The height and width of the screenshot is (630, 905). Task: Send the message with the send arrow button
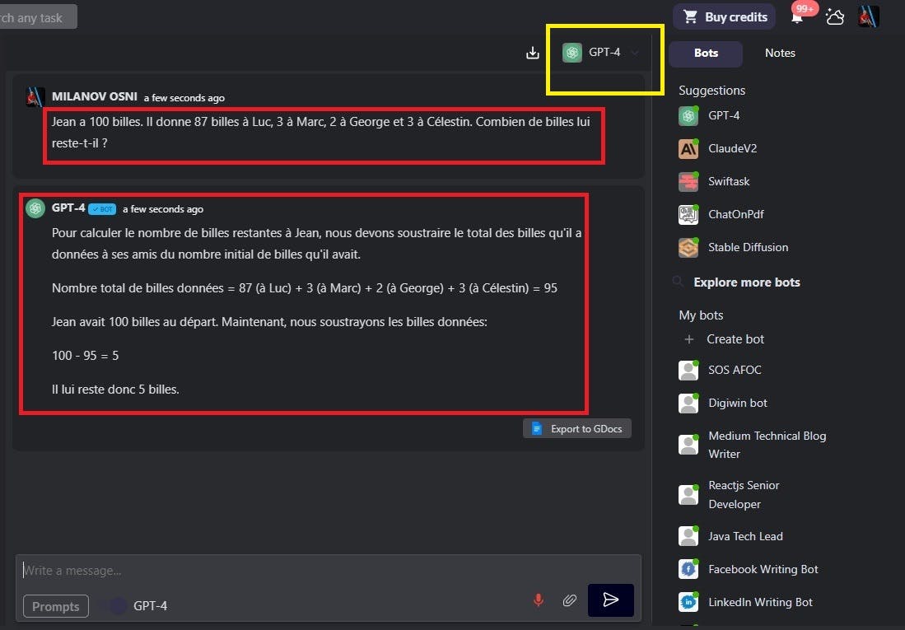(611, 600)
